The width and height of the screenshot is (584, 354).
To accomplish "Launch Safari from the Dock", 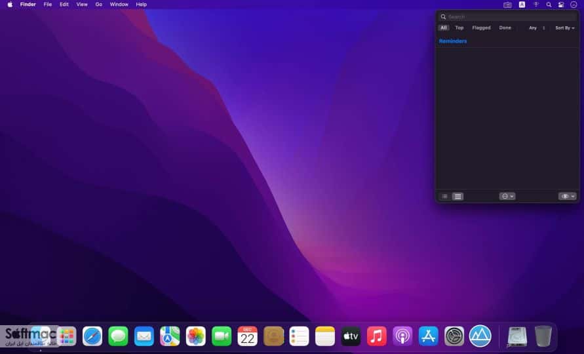I will pyautogui.click(x=92, y=336).
